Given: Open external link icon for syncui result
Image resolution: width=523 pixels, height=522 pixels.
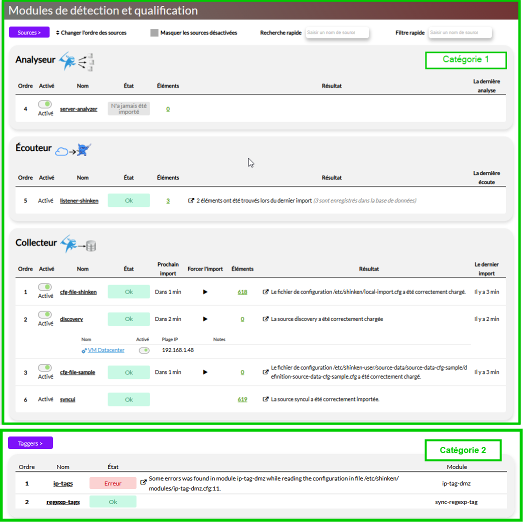Looking at the screenshot, I should [265, 399].
